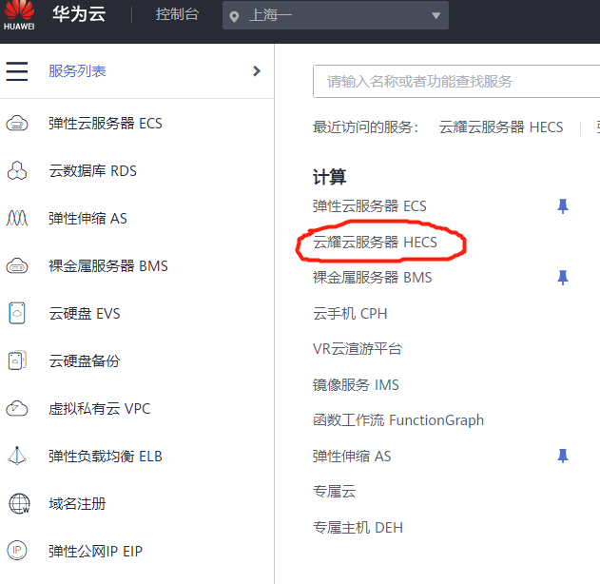The image size is (600, 584).
Task: Focus the service search input field
Action: [456, 81]
